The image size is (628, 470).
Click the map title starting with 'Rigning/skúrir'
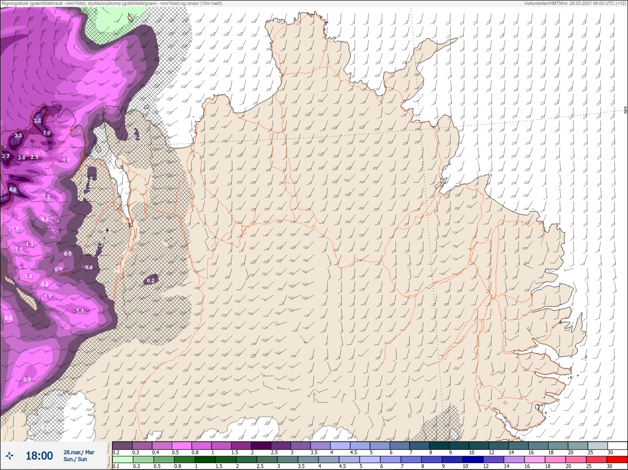tap(112, 3)
